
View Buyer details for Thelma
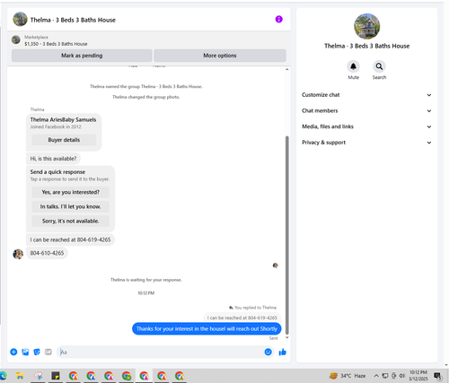[64, 140]
